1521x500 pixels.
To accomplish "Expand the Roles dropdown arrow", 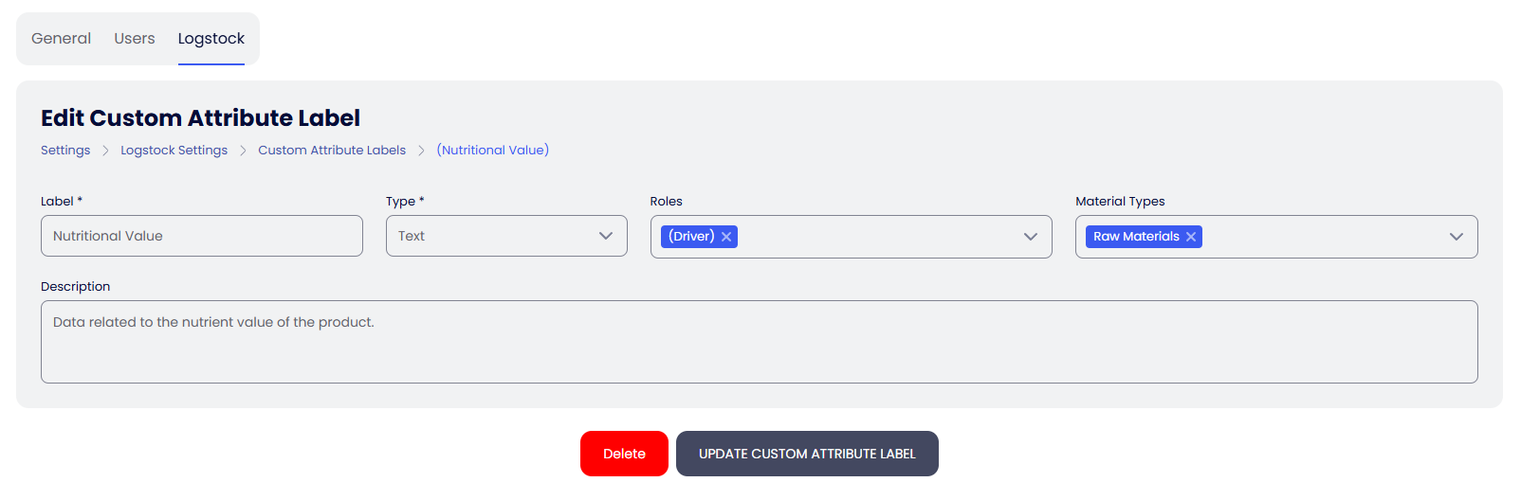I will tap(1031, 237).
